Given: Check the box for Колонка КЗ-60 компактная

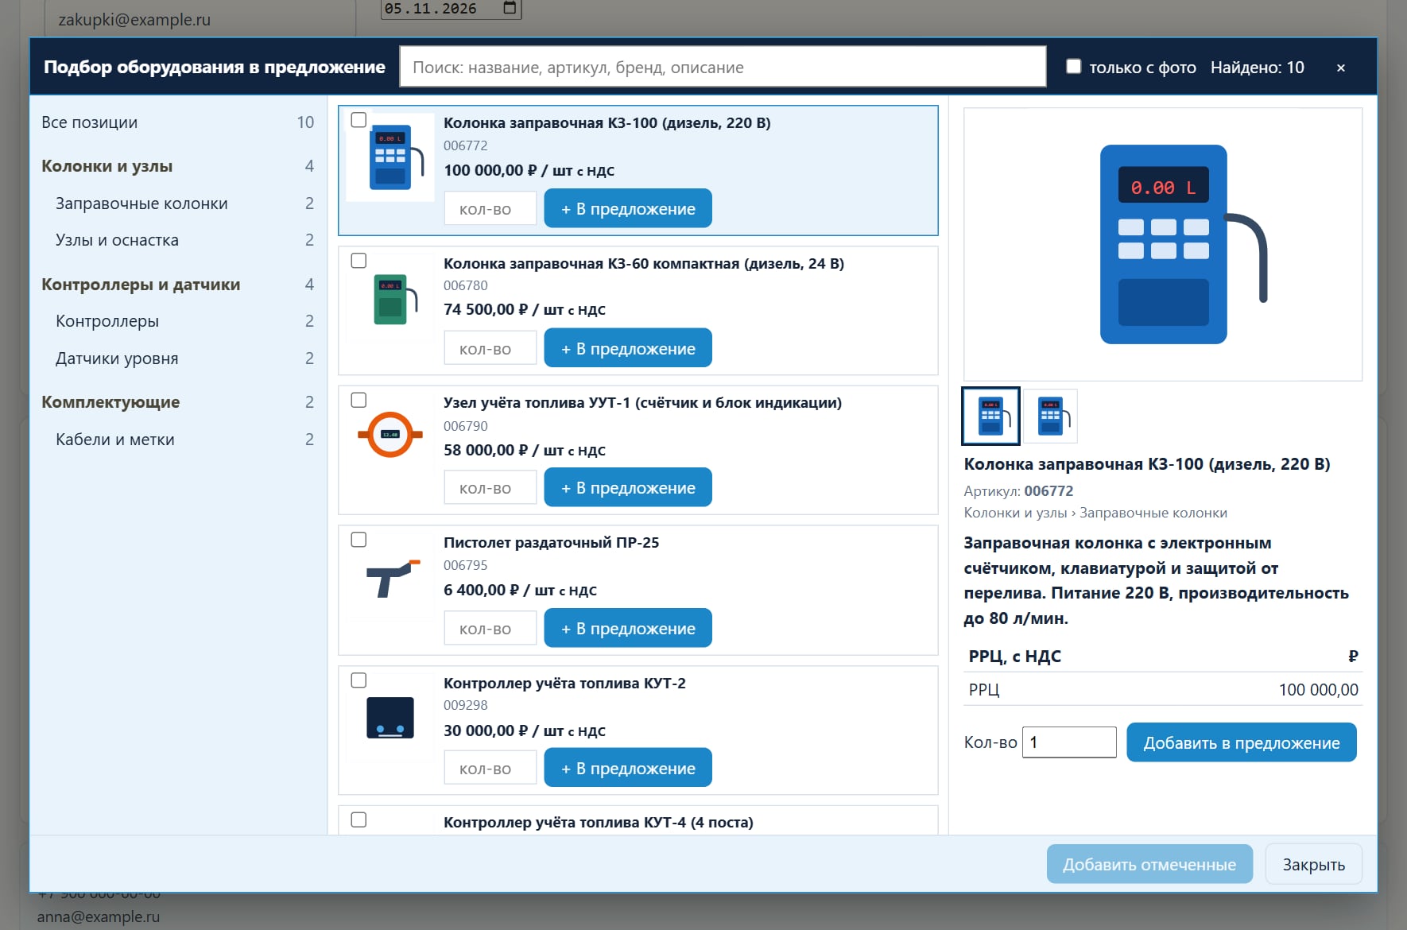Looking at the screenshot, I should 359,261.
